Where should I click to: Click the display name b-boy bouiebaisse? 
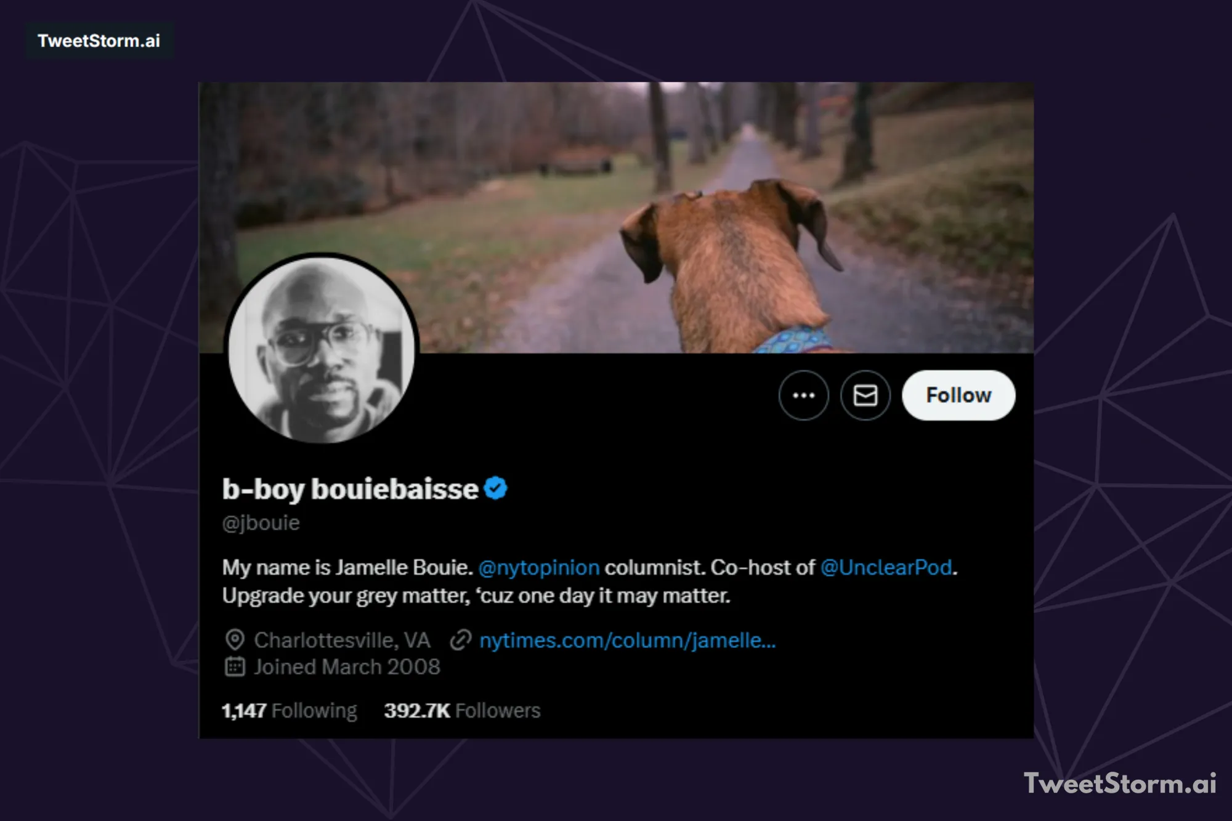351,488
